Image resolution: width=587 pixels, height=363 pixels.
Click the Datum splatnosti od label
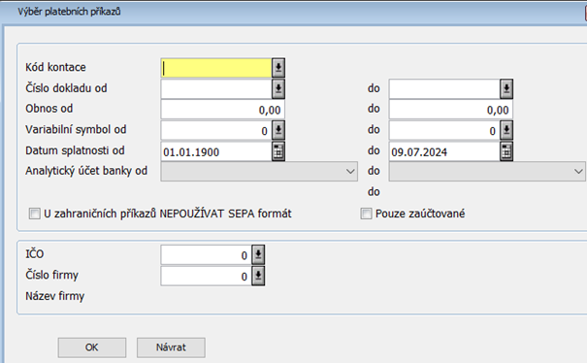(x=75, y=150)
